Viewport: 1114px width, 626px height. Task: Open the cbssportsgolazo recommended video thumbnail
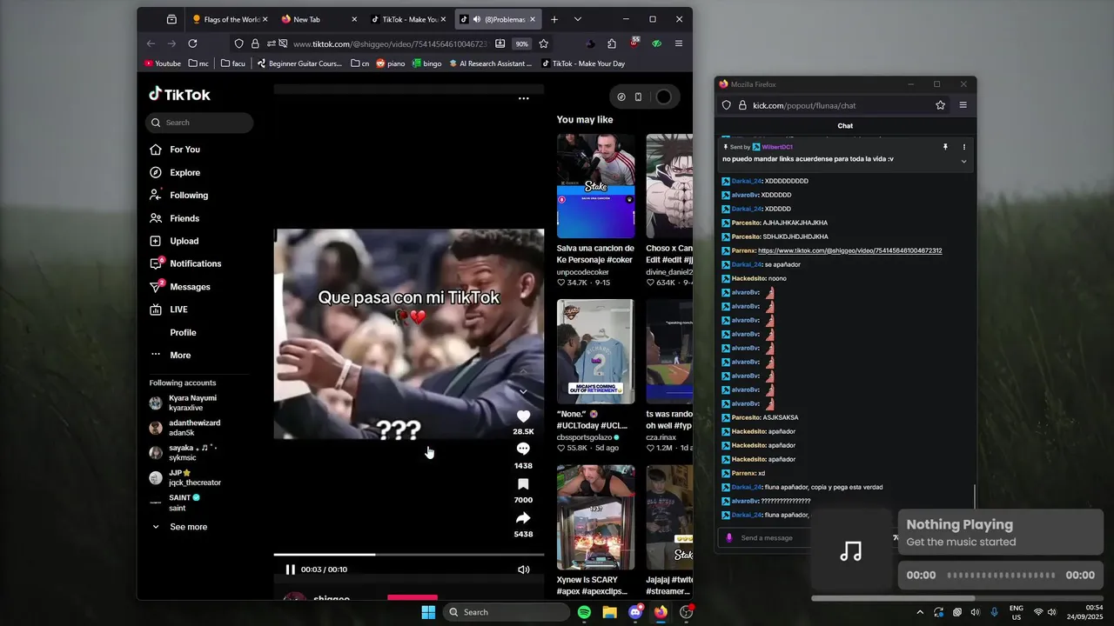pos(596,351)
